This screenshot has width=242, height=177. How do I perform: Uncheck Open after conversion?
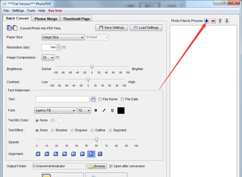(111, 166)
